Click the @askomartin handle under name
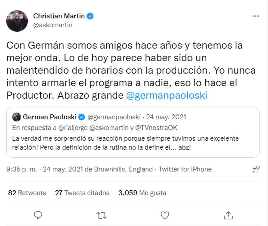This screenshot has height=226, width=268. [53, 25]
